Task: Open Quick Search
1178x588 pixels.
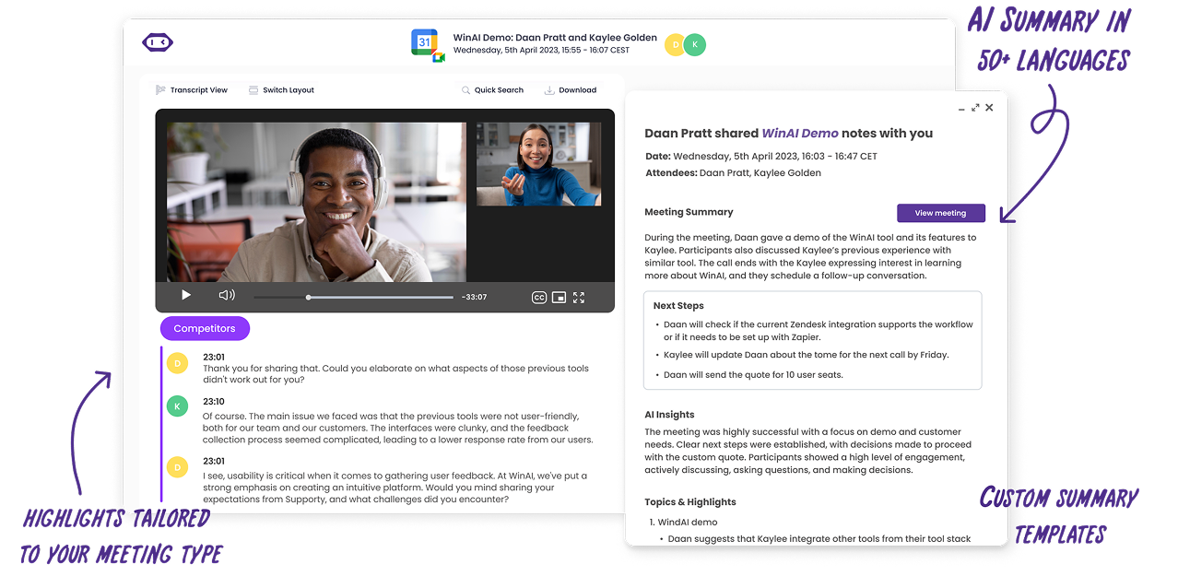Action: coord(492,90)
